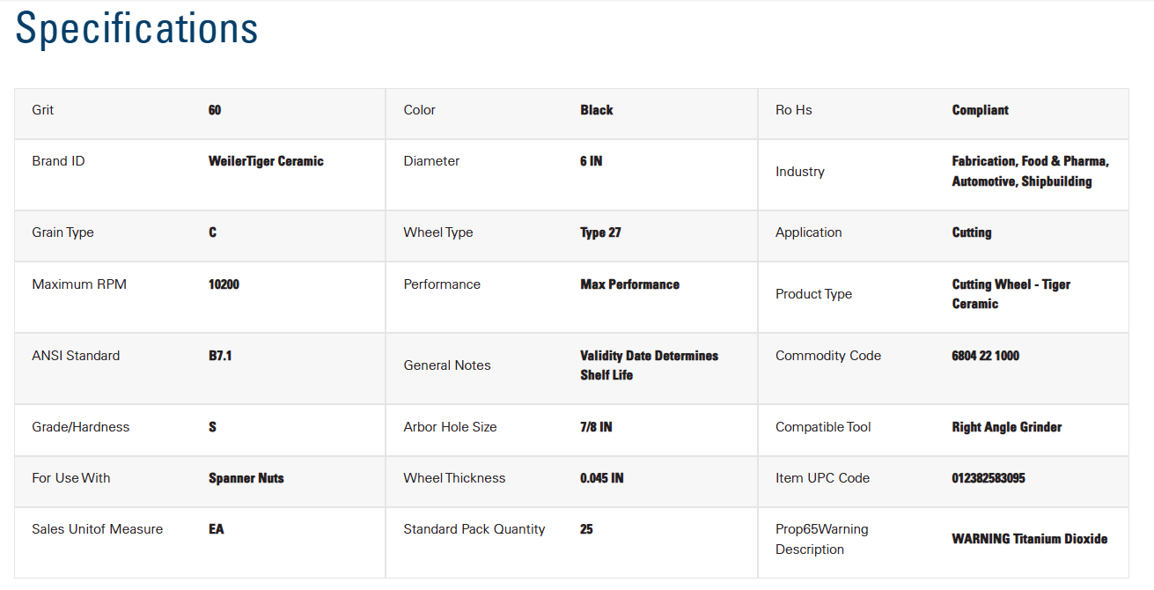Click the Commodity Code 6804 22 1000
The image size is (1154, 590).
click(985, 356)
